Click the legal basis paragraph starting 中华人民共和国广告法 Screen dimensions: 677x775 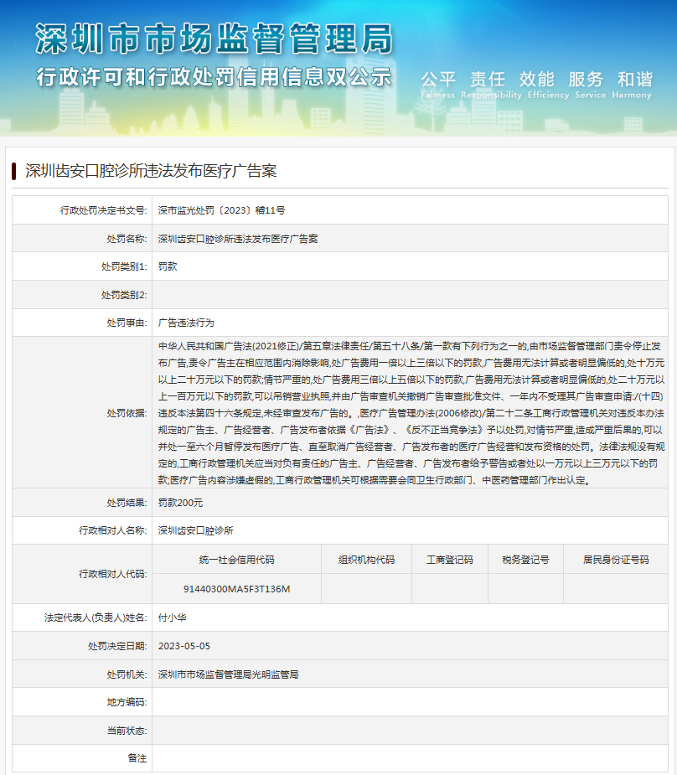tap(411, 413)
